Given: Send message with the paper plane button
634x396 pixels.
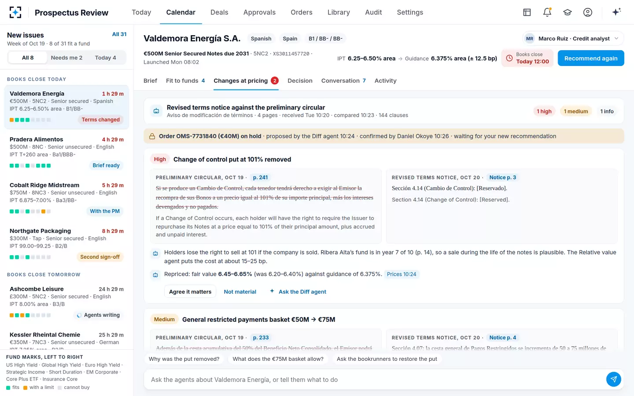Looking at the screenshot, I should 613,379.
